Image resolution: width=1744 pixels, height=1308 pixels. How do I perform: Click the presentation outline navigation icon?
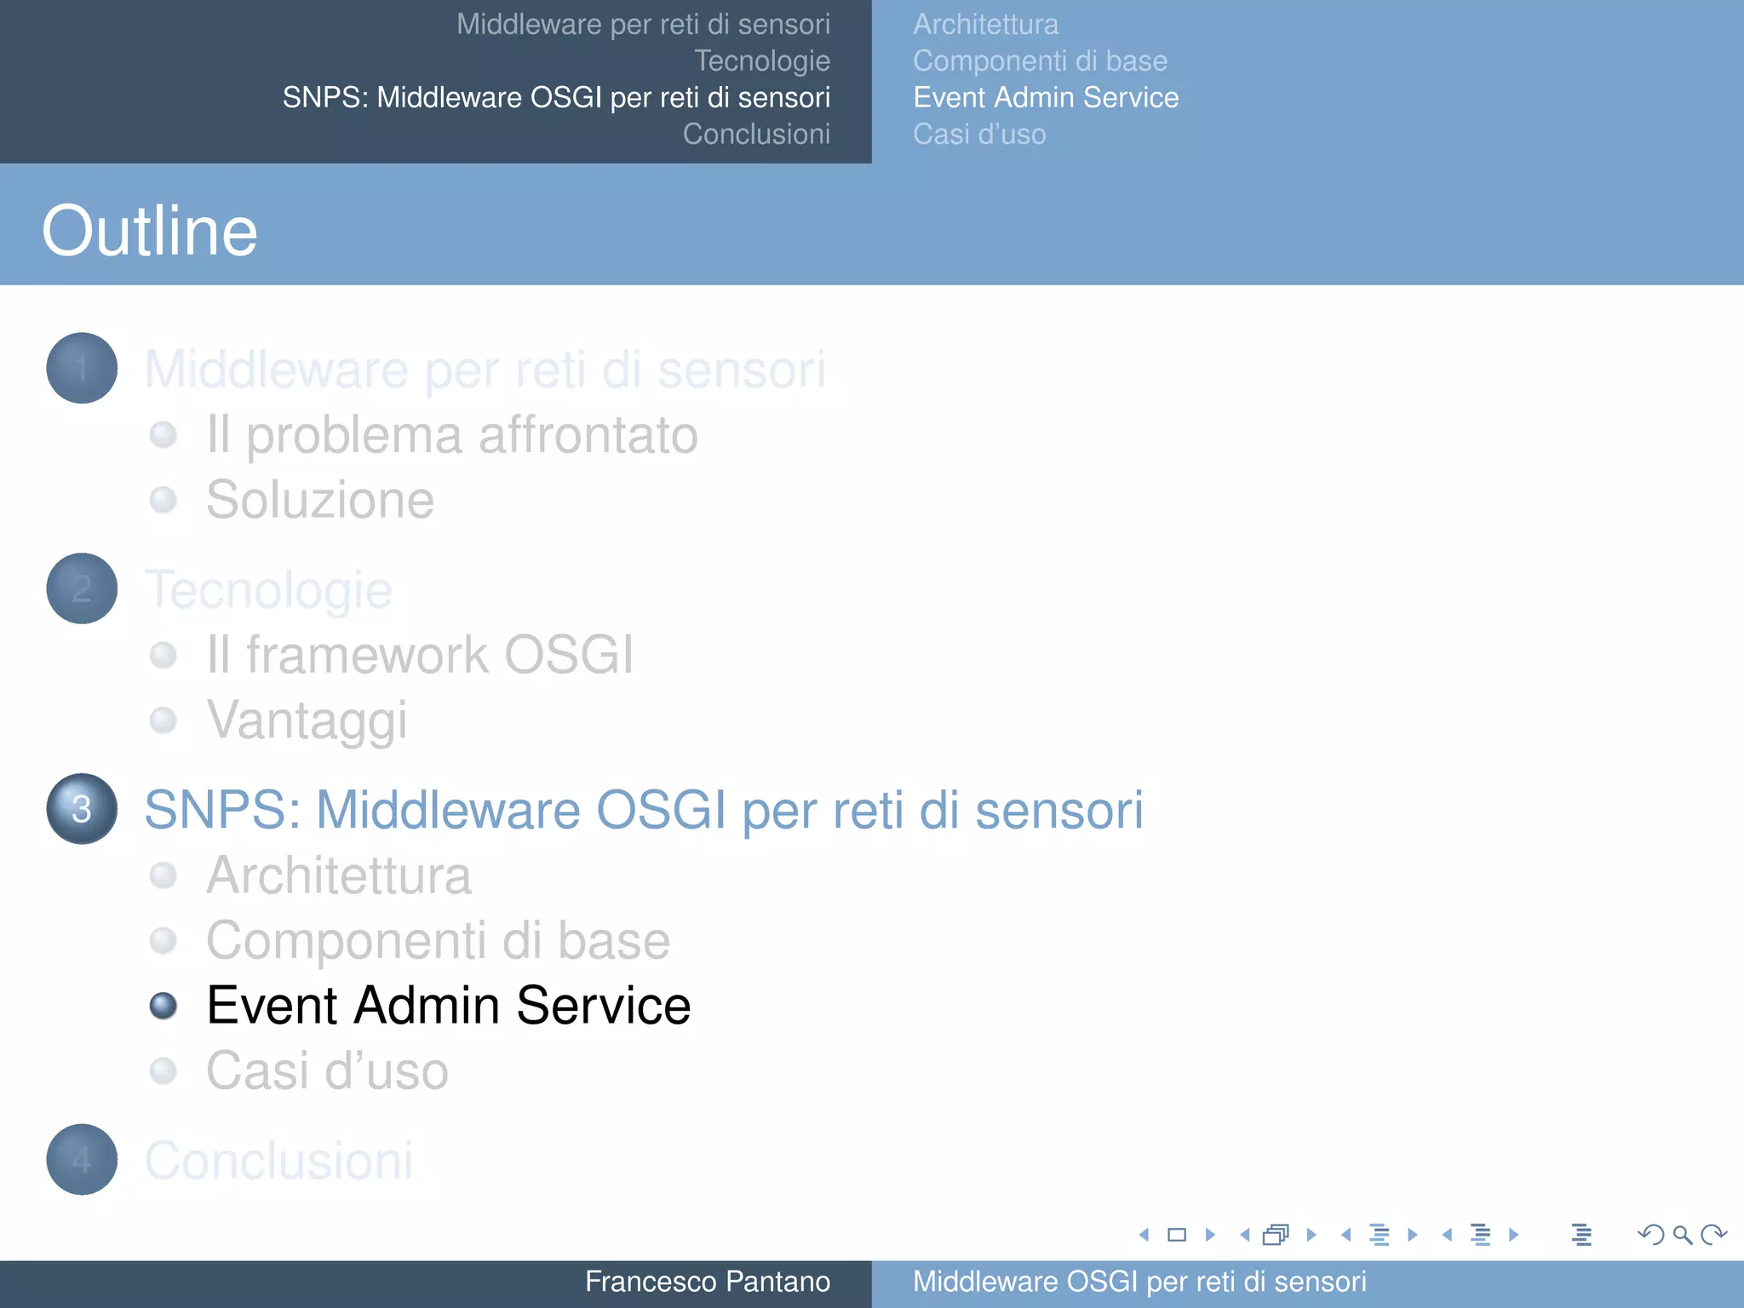point(1581,1234)
